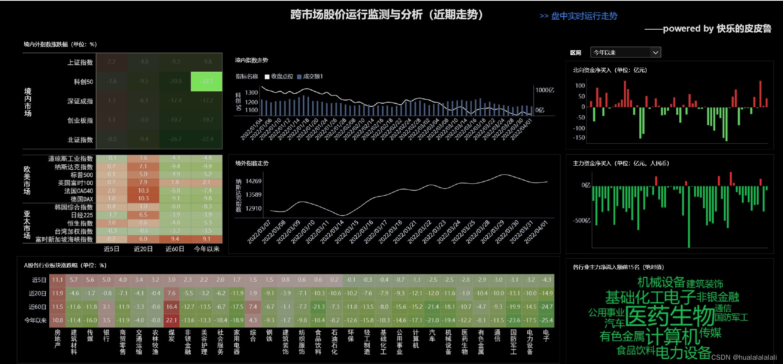Click the 今年以来 column header of index table

pos(206,249)
